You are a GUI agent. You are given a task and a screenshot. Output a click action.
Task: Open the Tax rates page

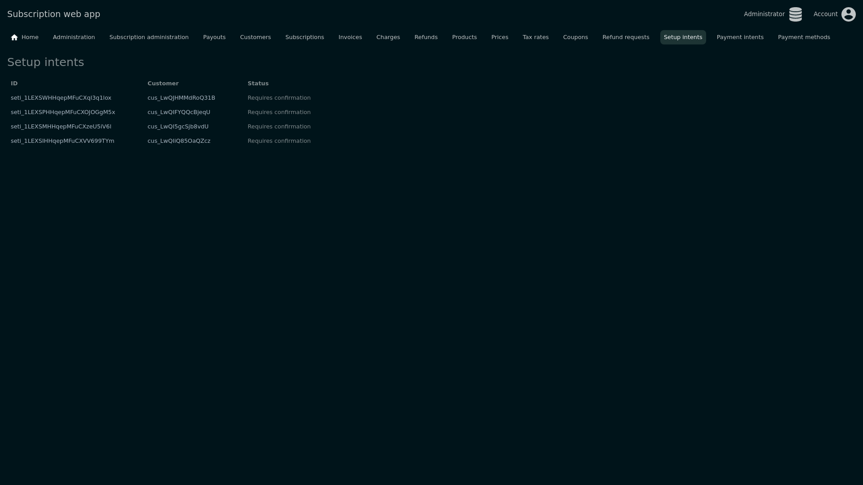(x=535, y=37)
